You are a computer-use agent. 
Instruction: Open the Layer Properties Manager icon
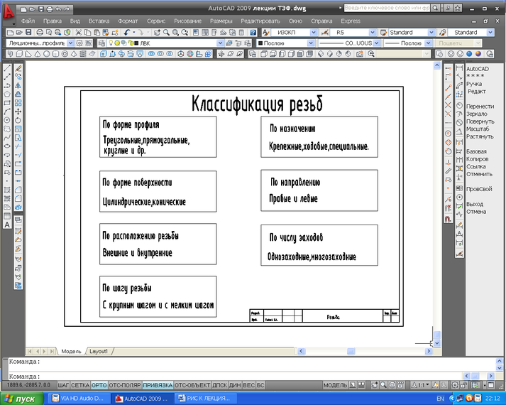click(101, 43)
